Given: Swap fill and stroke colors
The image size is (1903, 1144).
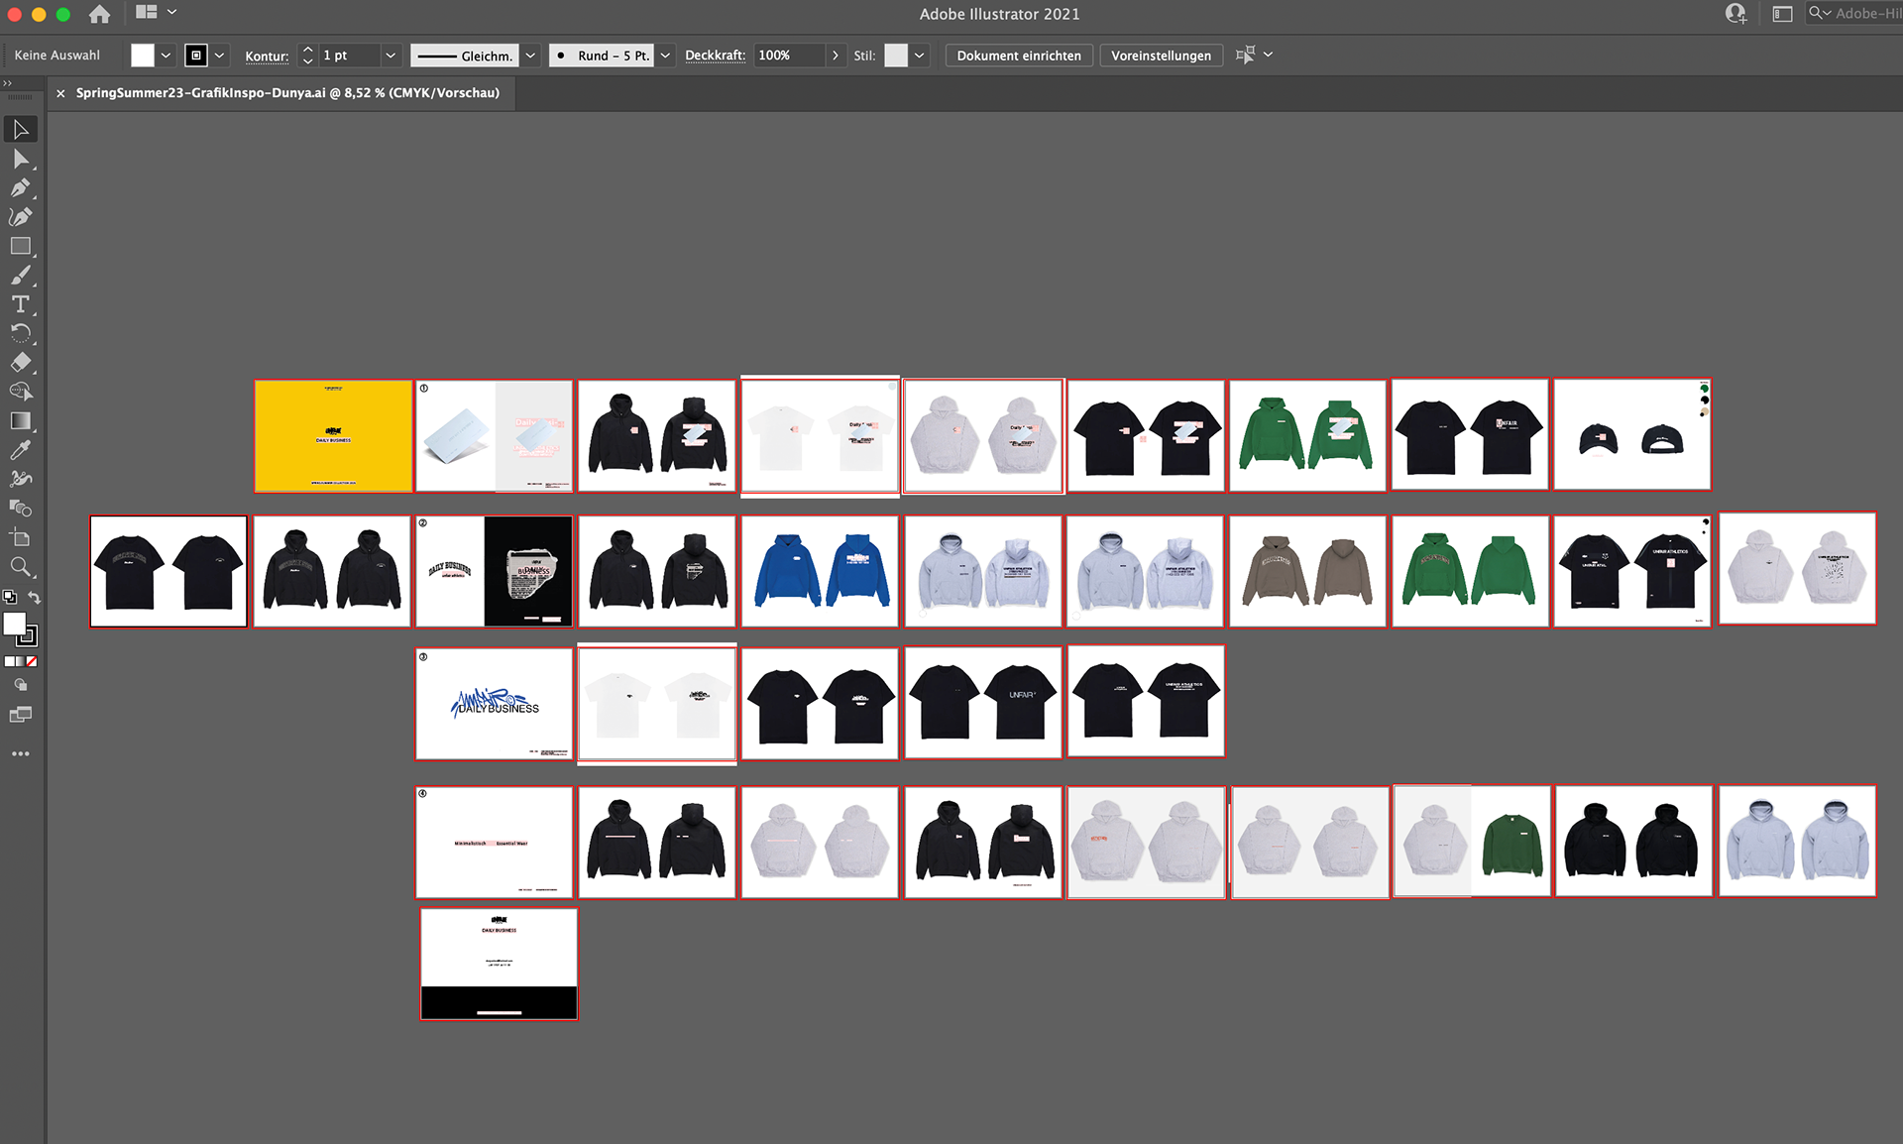Looking at the screenshot, I should [x=35, y=598].
